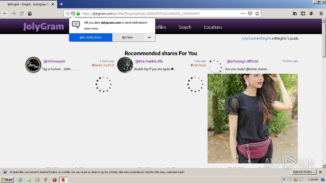Open the @minnayam profile link
Screen dimensions: 326x183
(x=54, y=61)
